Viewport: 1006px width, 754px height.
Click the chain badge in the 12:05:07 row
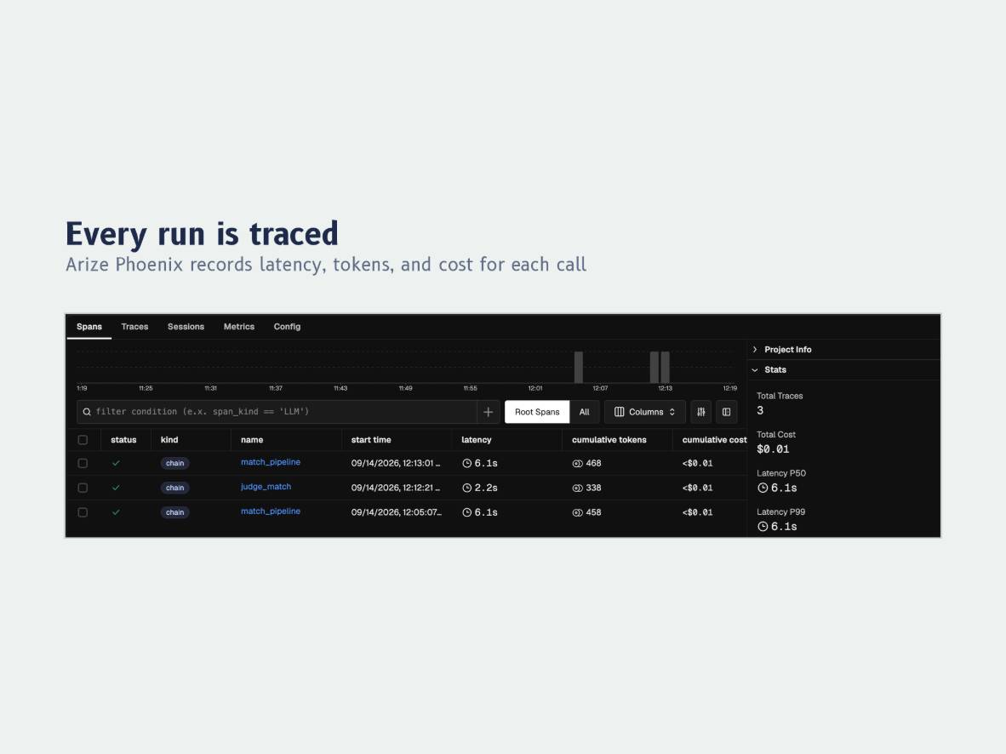point(175,512)
